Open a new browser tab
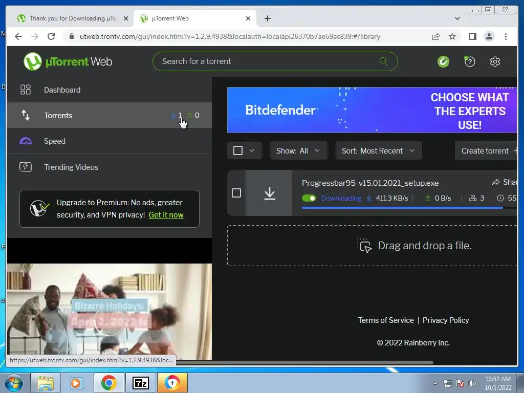The width and height of the screenshot is (524, 393). pyautogui.click(x=267, y=18)
